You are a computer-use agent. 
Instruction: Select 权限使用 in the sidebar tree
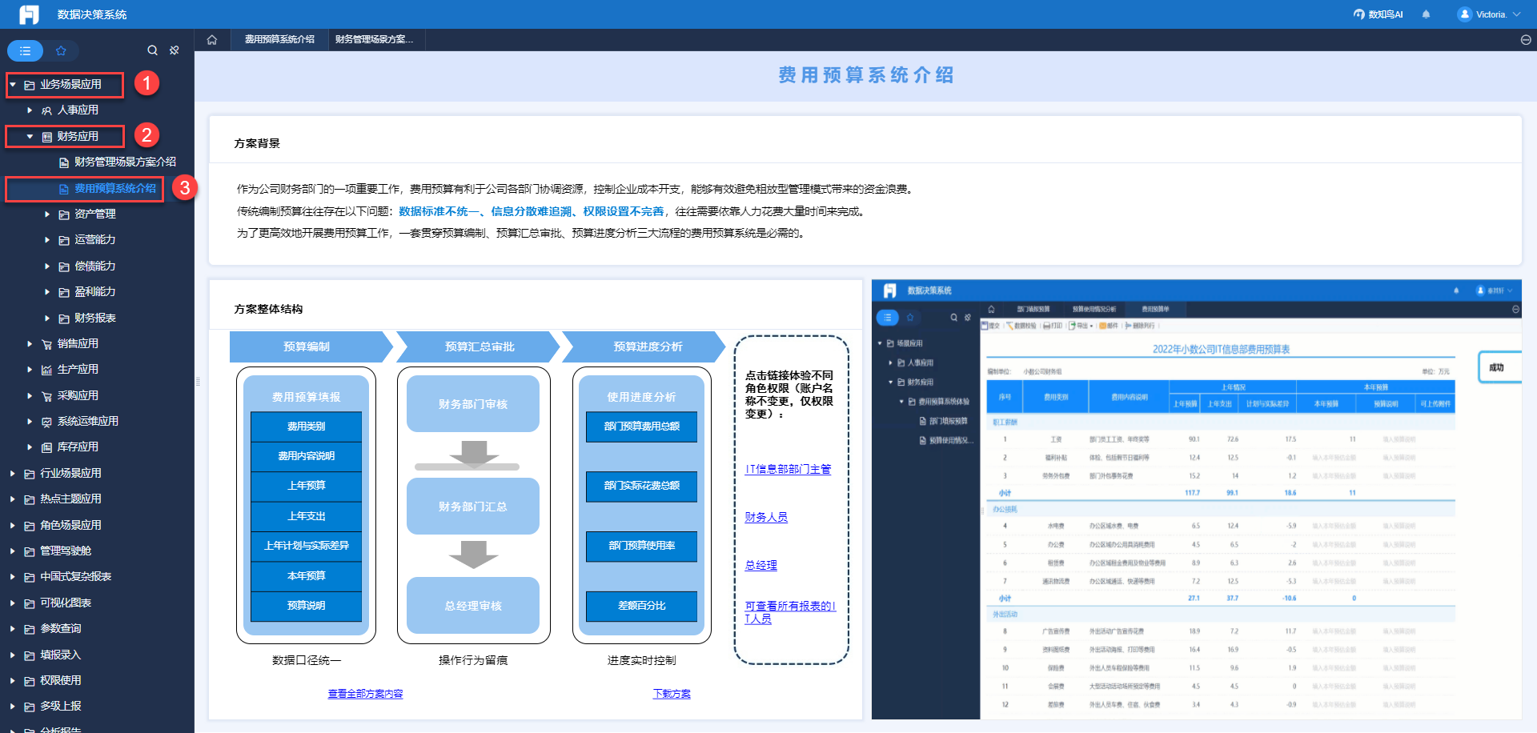[61, 681]
